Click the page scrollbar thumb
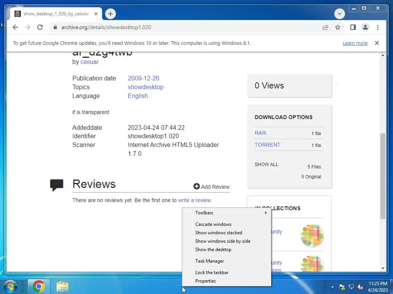 (383, 176)
